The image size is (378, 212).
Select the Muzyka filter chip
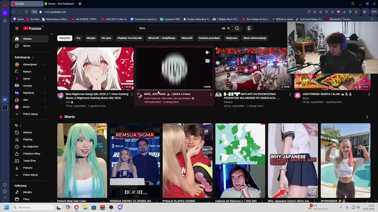91,38
